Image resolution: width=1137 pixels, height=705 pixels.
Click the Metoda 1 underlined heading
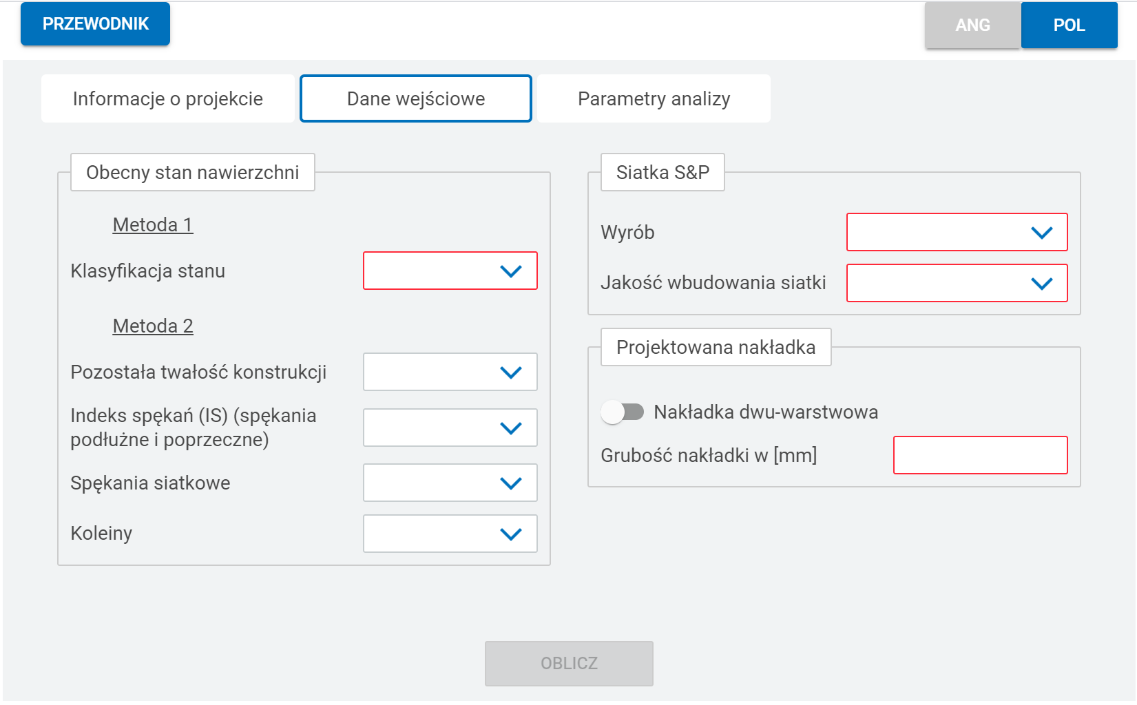point(153,224)
